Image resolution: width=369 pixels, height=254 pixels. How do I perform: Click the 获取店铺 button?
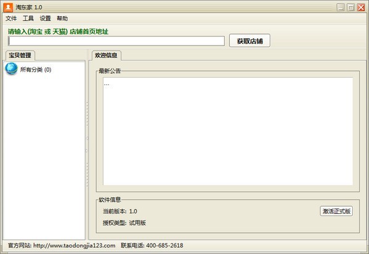pyautogui.click(x=249, y=41)
